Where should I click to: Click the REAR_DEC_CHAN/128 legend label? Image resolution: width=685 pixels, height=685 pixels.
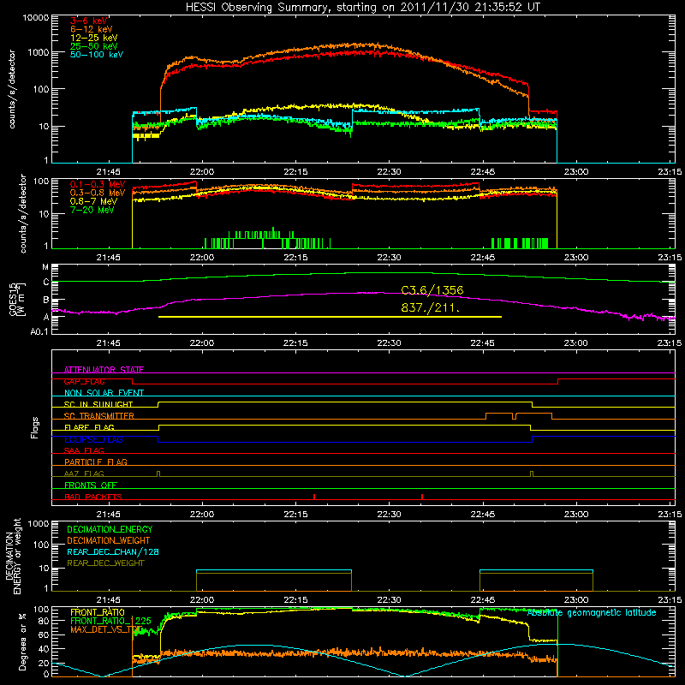pos(113,551)
